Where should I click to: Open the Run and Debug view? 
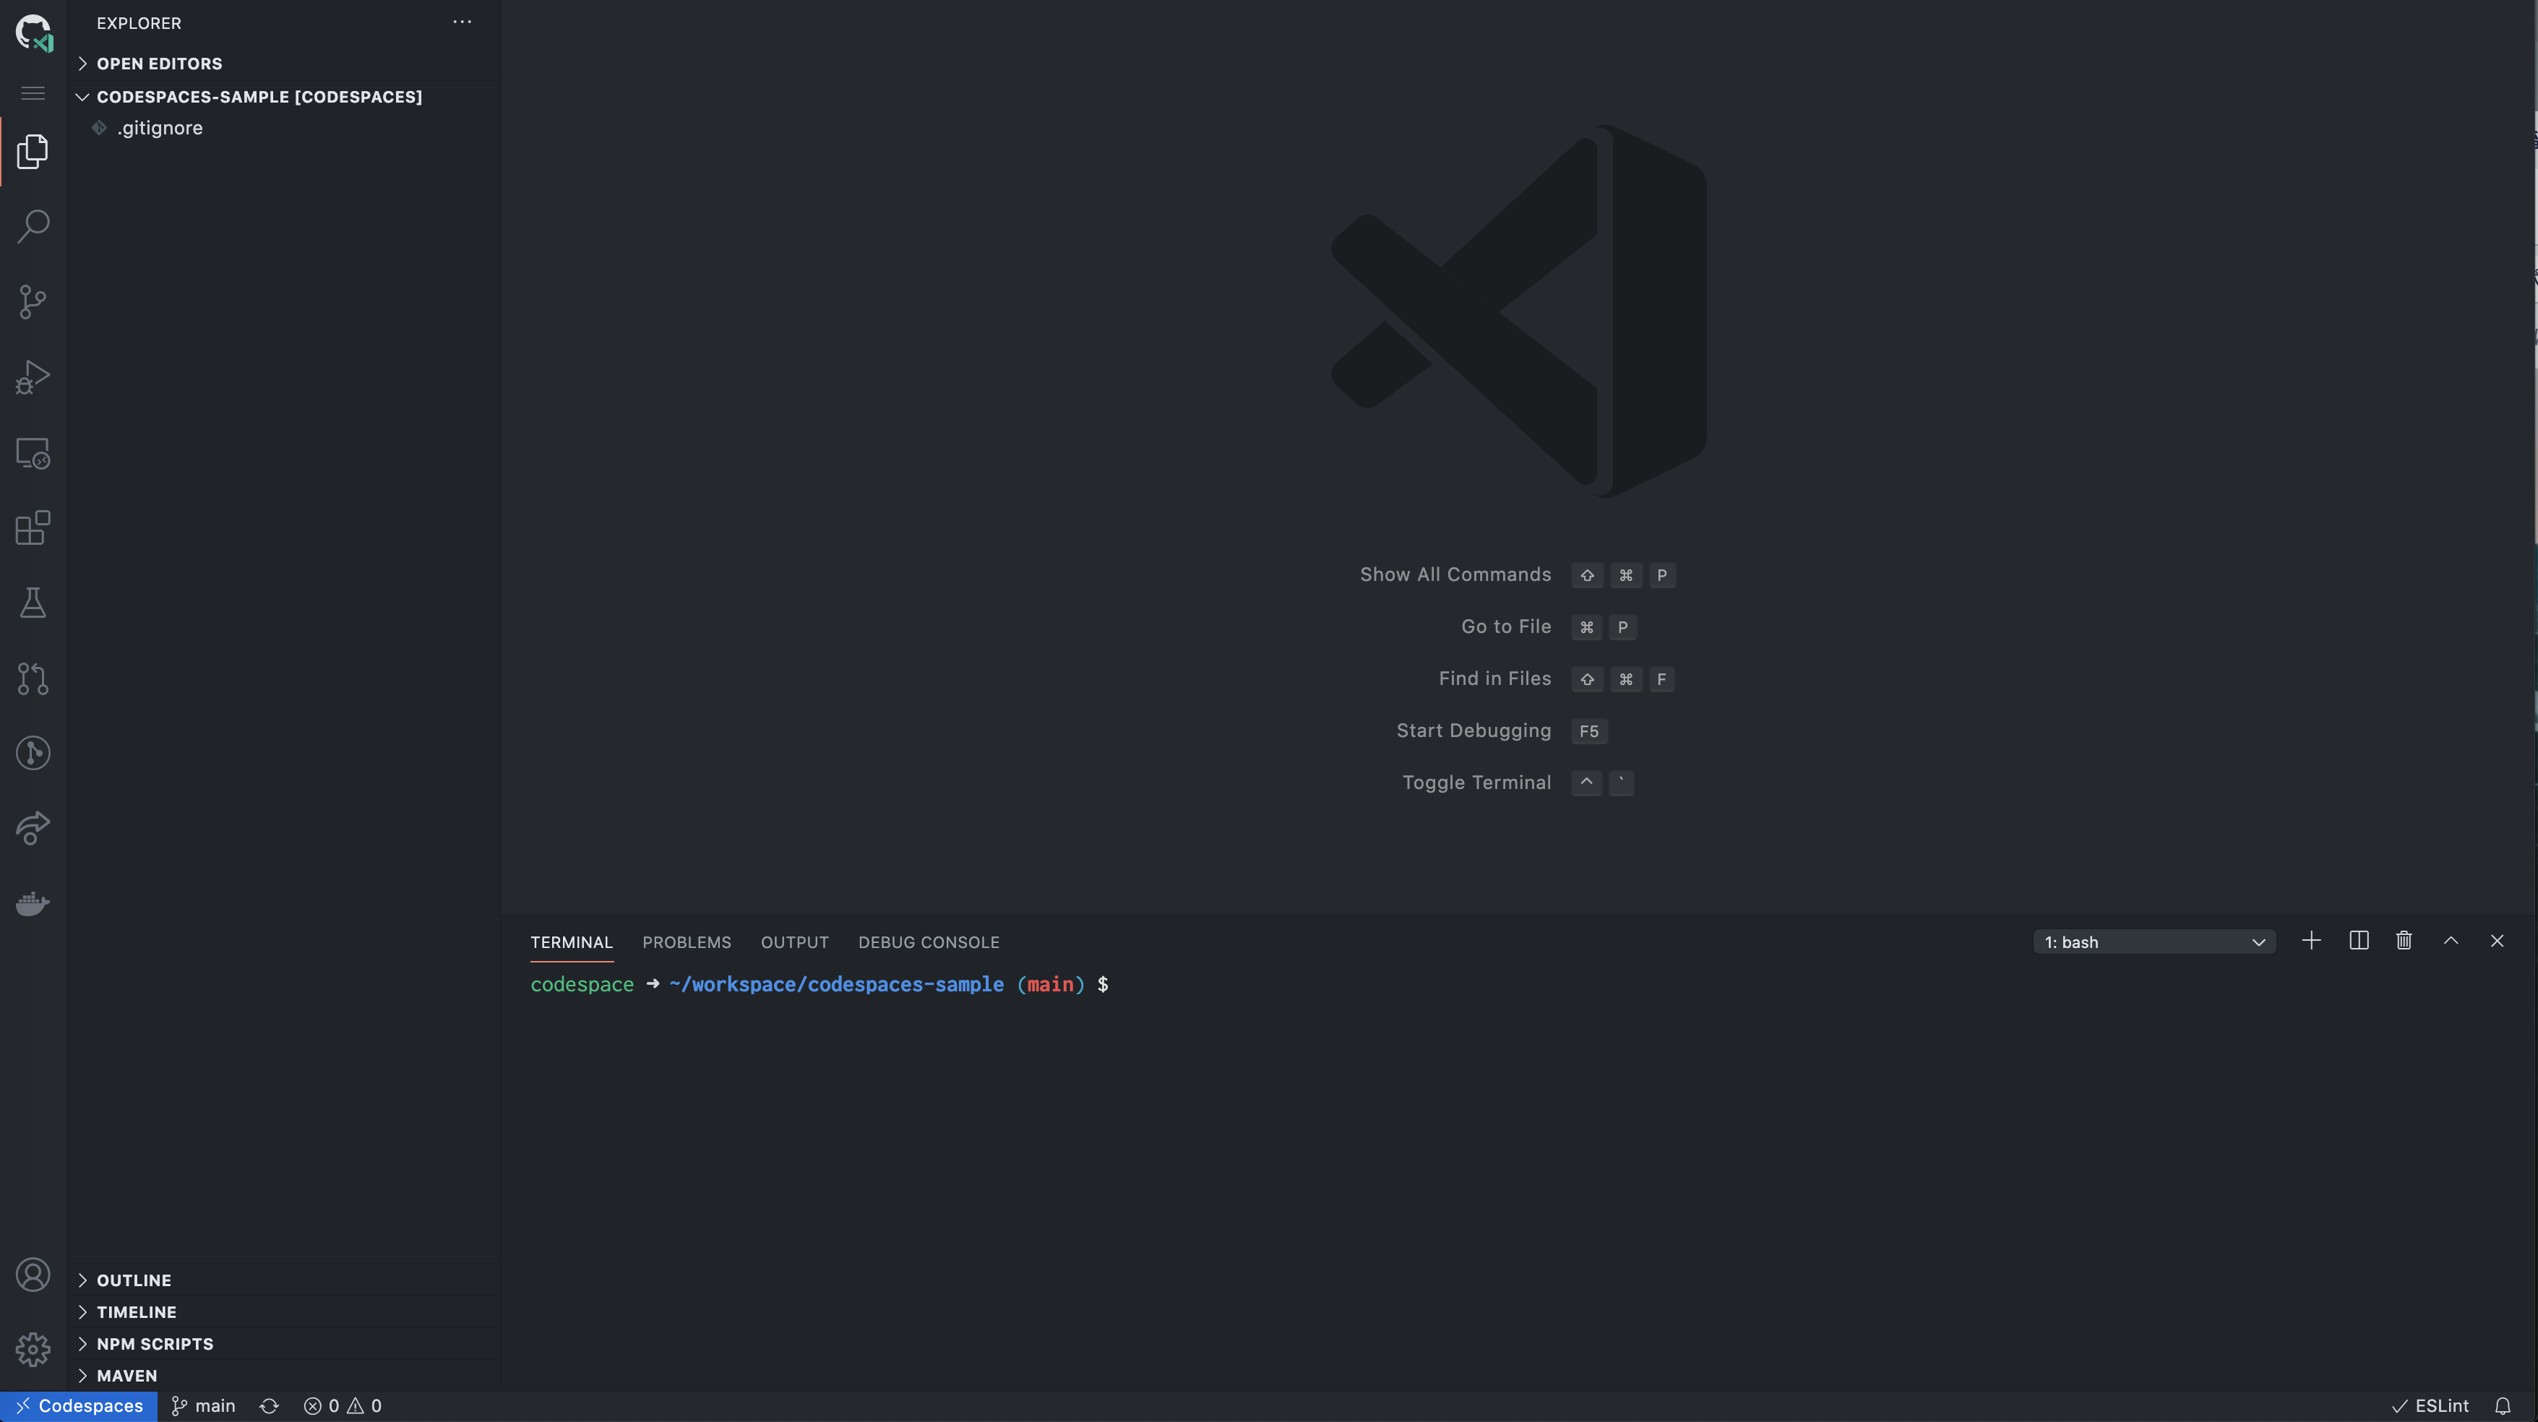[x=33, y=376]
